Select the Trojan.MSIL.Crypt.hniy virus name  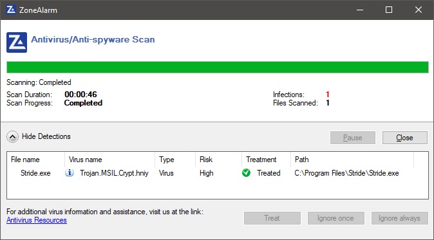click(x=114, y=173)
